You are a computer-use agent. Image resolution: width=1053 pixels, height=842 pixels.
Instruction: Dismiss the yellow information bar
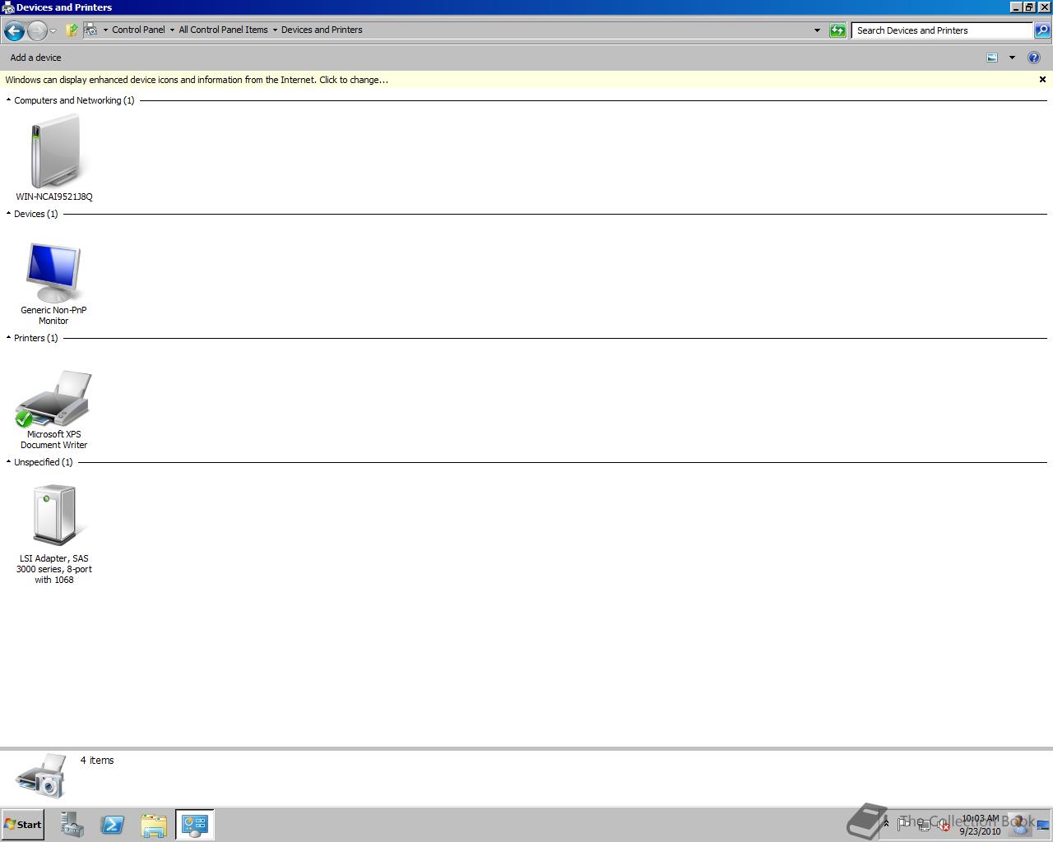coord(1042,80)
